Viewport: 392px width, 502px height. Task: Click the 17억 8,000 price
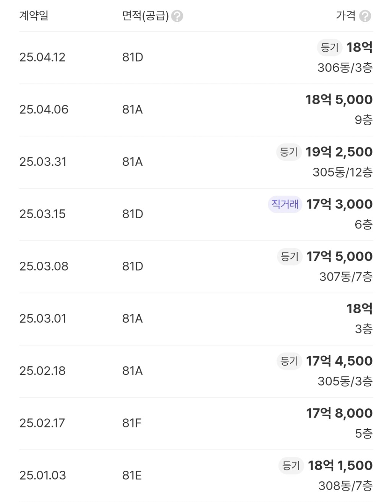[x=339, y=413]
